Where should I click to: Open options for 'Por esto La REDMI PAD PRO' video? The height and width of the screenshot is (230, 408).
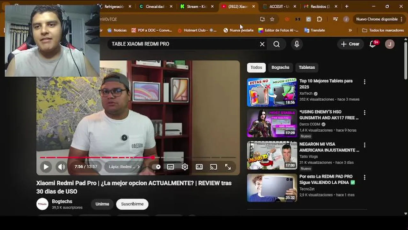point(365,178)
